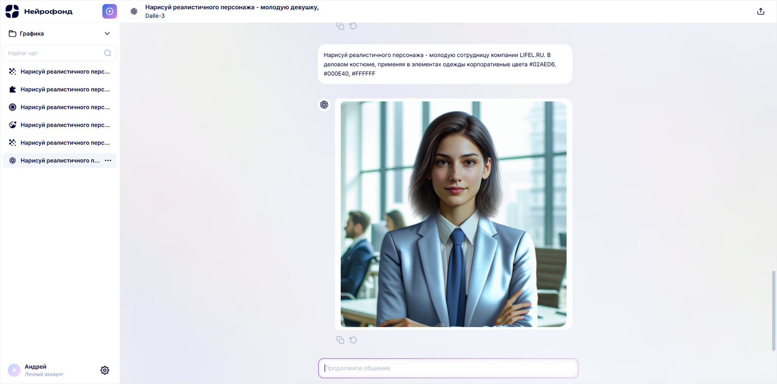This screenshot has width=777, height=384.
Task: Open the settings gear next to Андрей
Action: pos(105,370)
